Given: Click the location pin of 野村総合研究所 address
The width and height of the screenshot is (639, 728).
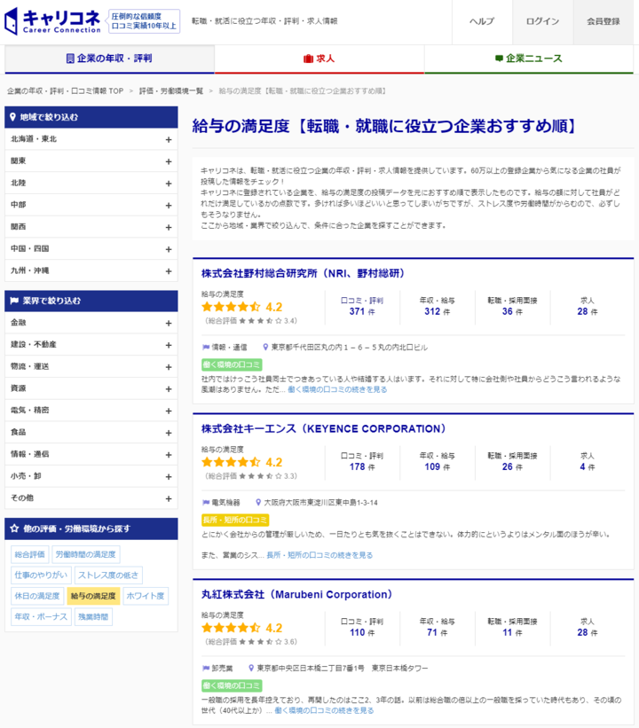Looking at the screenshot, I should [265, 347].
